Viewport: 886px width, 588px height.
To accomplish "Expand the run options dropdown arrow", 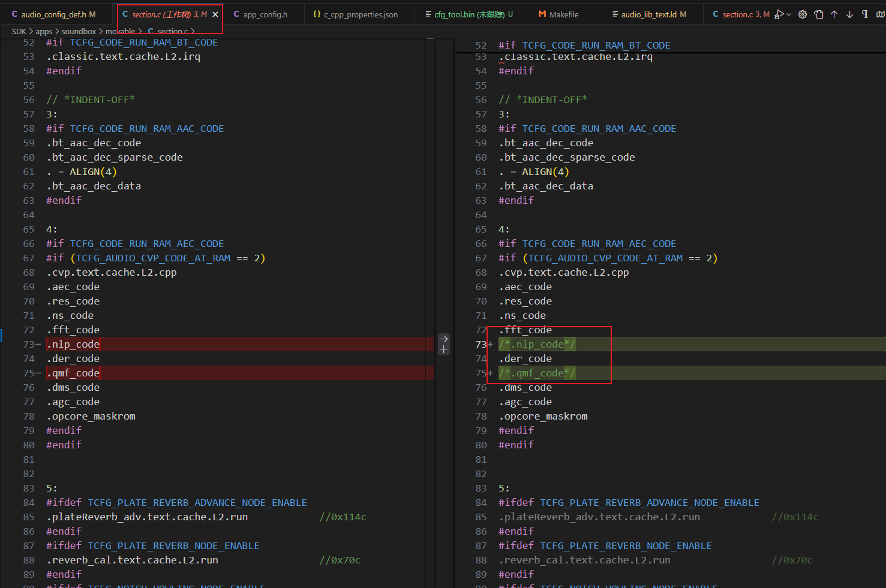I will tap(788, 14).
